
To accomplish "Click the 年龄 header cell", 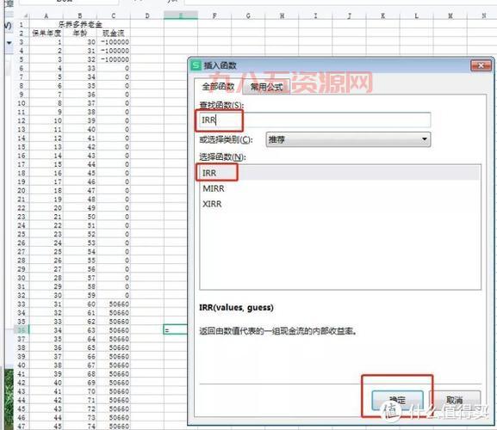I will click(x=80, y=34).
